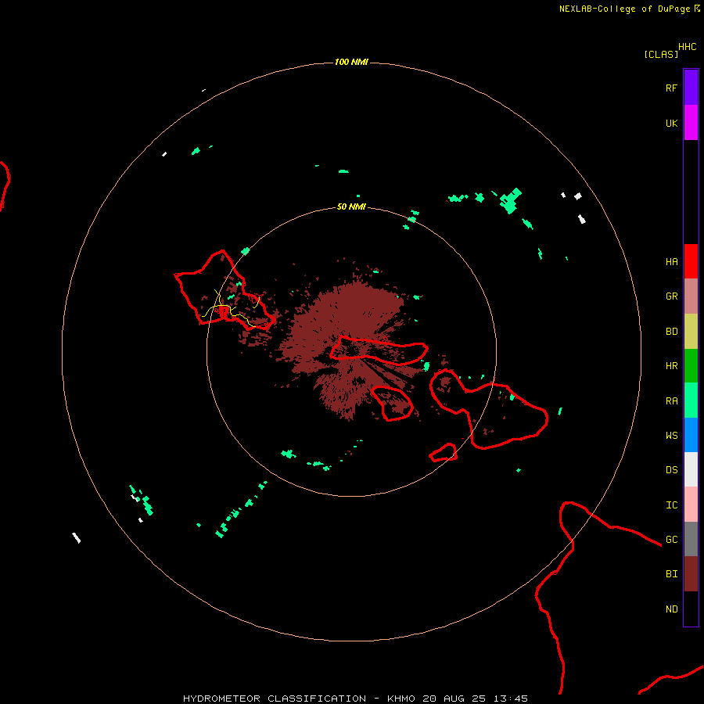Viewport: 704px width, 704px height.
Task: Click the HR dark green legend swatch
Action: (x=691, y=366)
